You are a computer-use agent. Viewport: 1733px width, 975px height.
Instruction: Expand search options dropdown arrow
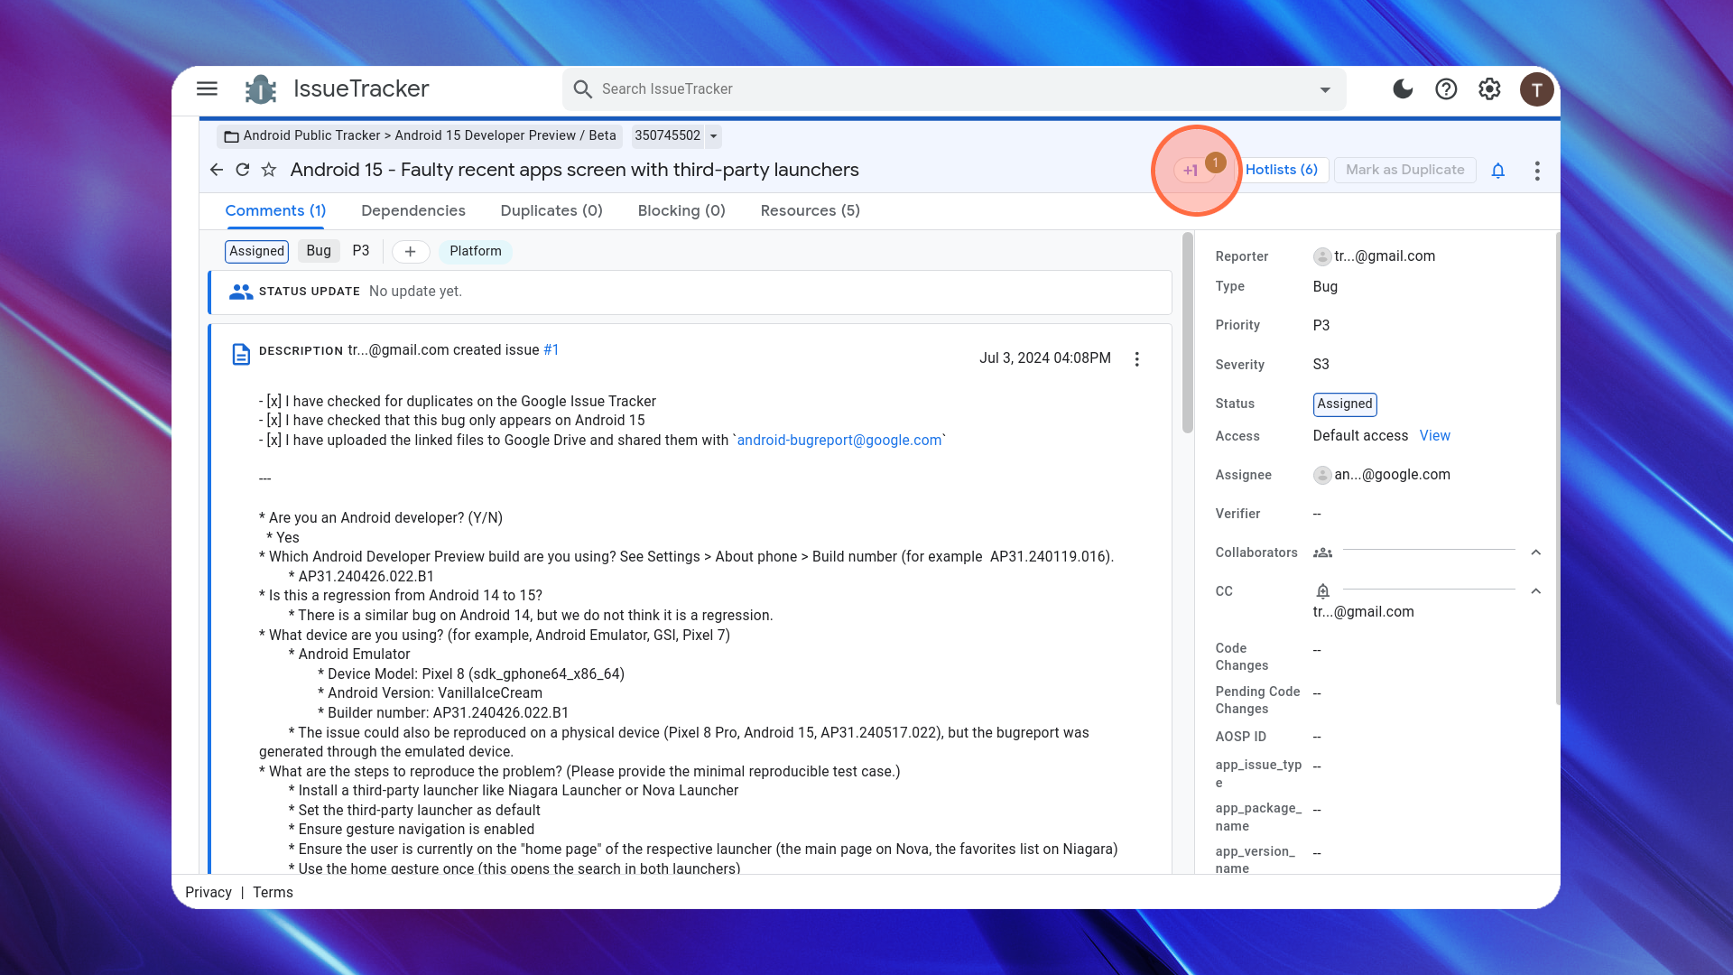point(1325,89)
